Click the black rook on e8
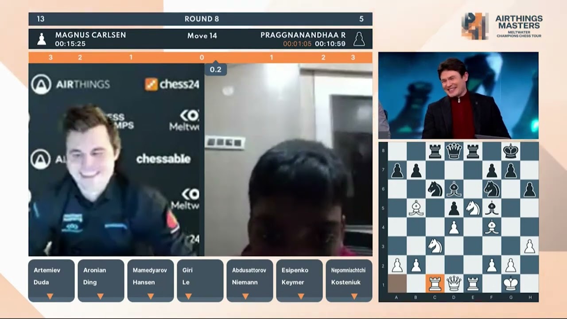The height and width of the screenshot is (319, 567). point(473,151)
